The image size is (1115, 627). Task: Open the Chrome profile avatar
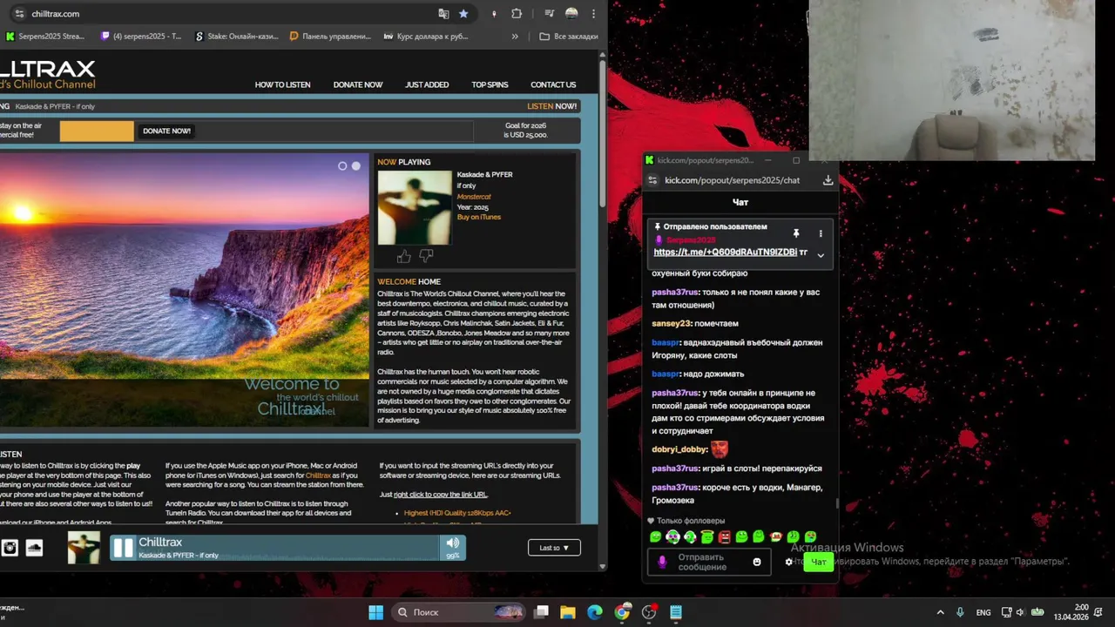click(x=571, y=14)
